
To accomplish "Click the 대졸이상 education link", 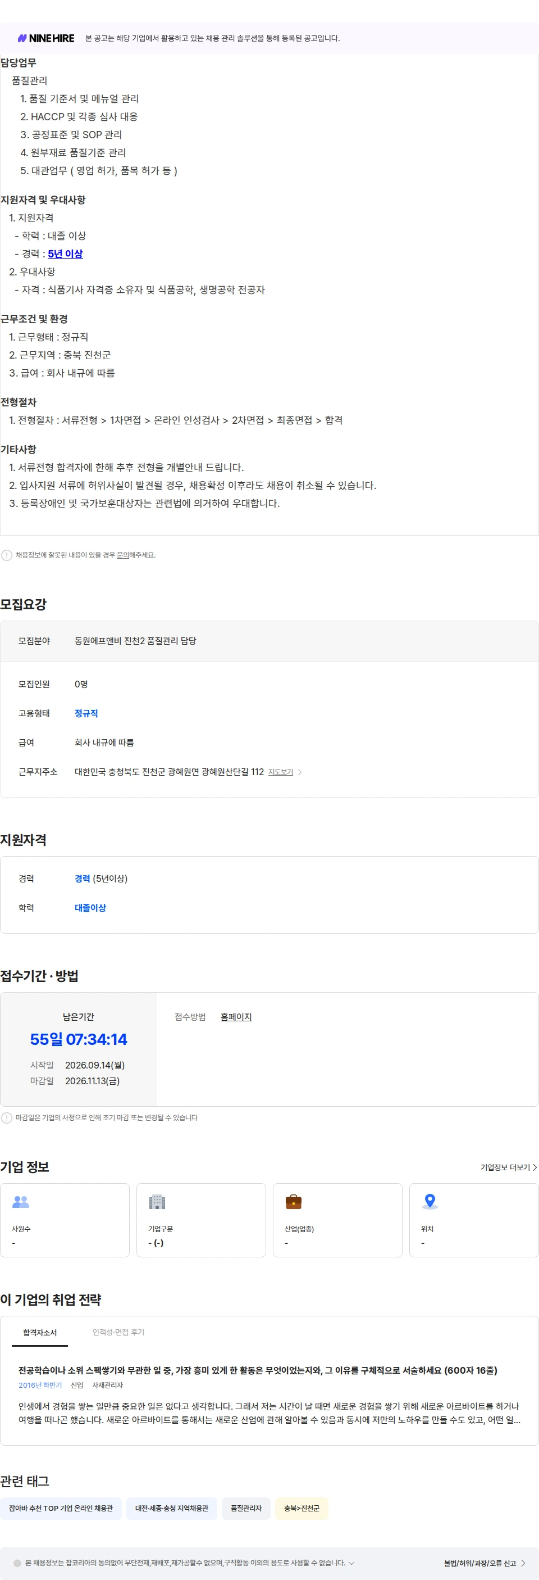I will pos(90,908).
